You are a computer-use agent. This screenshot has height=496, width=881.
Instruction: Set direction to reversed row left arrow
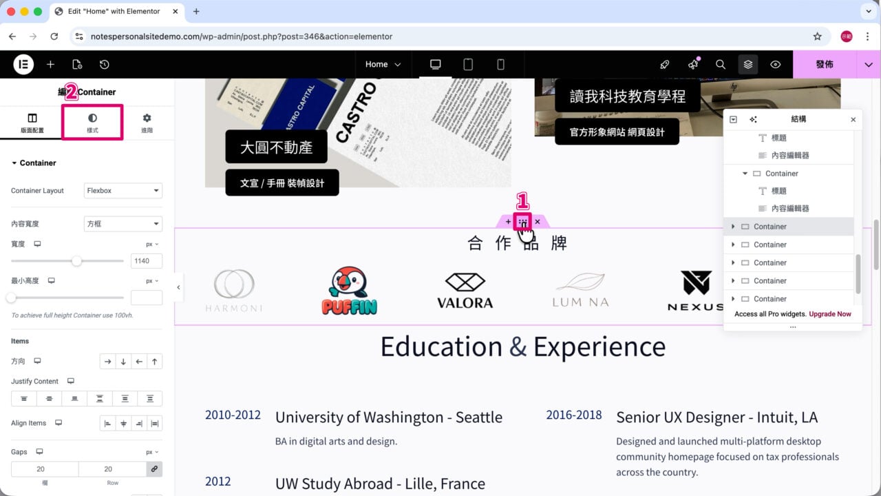point(139,361)
